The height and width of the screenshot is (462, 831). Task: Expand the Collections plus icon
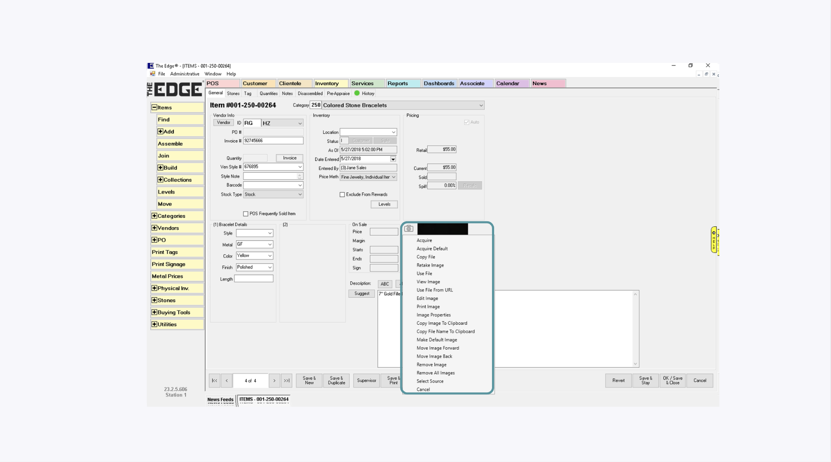coord(160,179)
